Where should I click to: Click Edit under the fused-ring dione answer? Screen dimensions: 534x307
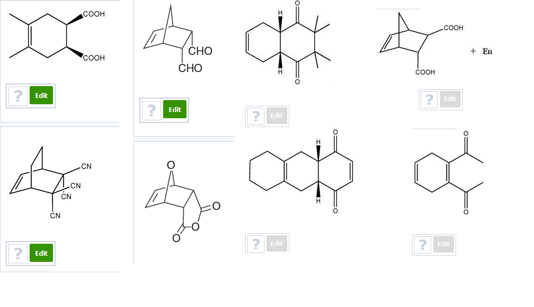click(x=276, y=243)
